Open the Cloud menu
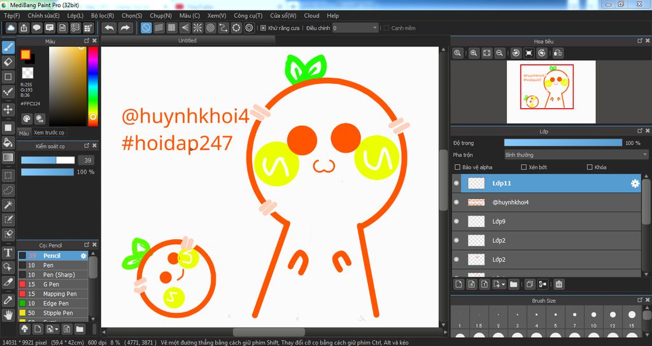Screen dimensions: 652x346 [x=311, y=15]
